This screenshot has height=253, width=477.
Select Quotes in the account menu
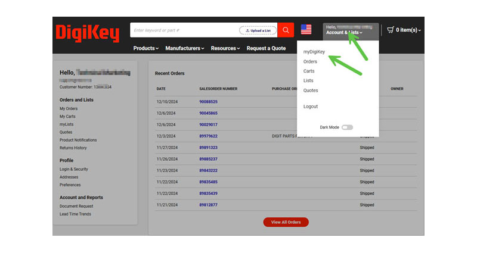point(311,90)
